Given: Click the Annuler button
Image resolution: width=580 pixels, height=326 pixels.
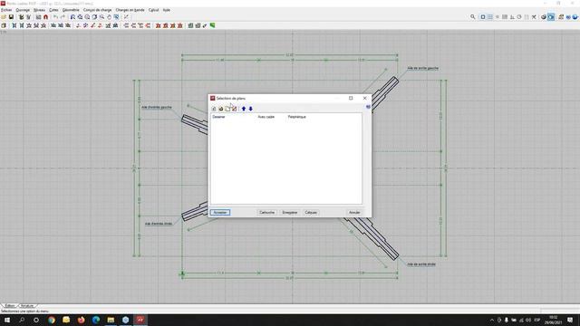Looking at the screenshot, I should tap(354, 213).
